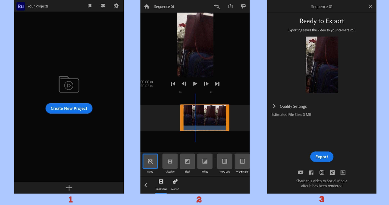This screenshot has height=205, width=389.
Task: Set transition to None
Action: (150, 161)
